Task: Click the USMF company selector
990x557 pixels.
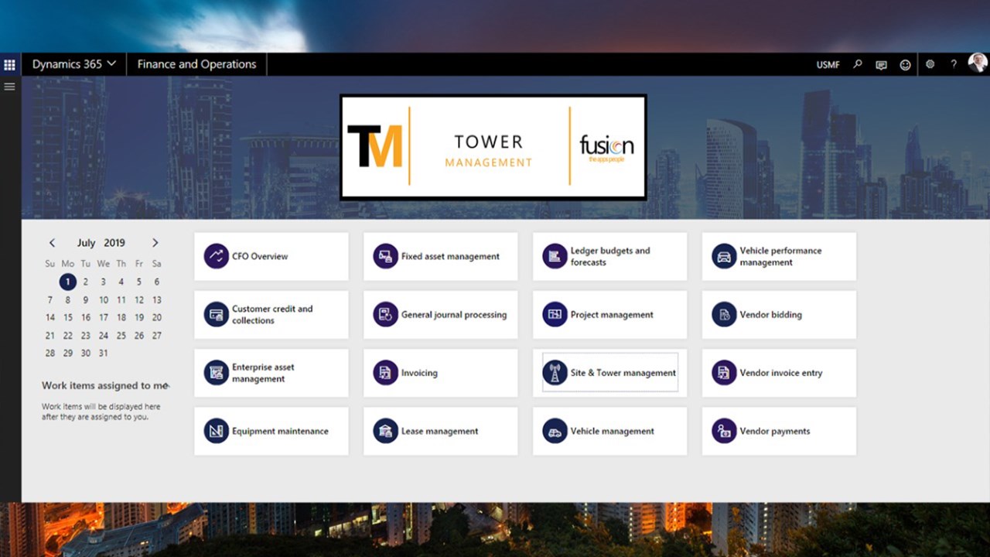Action: [828, 65]
